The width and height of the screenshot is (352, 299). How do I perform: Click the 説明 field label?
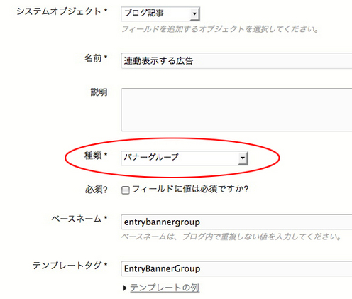(99, 92)
